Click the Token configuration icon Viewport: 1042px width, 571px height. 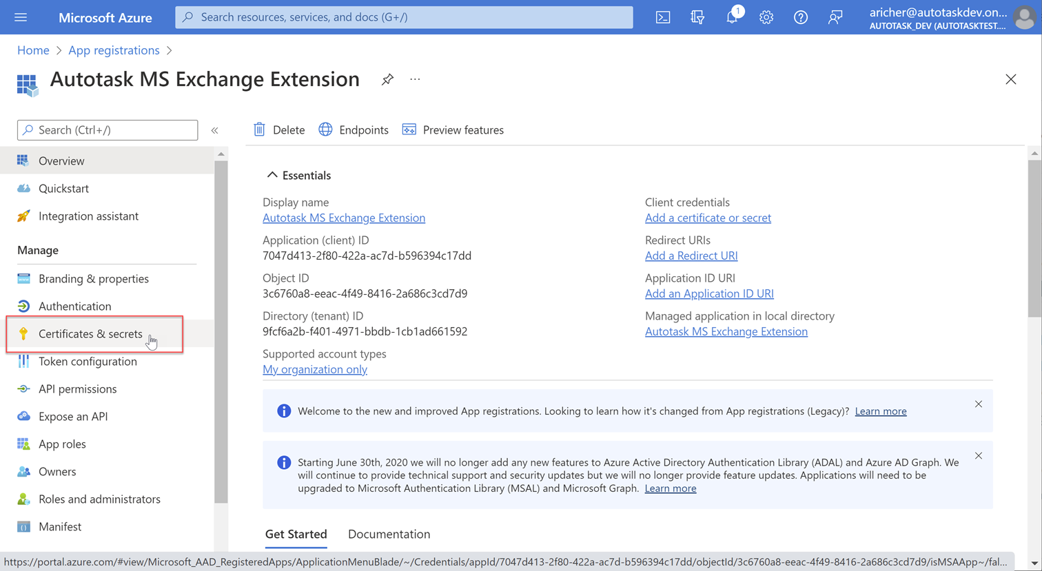coord(23,361)
